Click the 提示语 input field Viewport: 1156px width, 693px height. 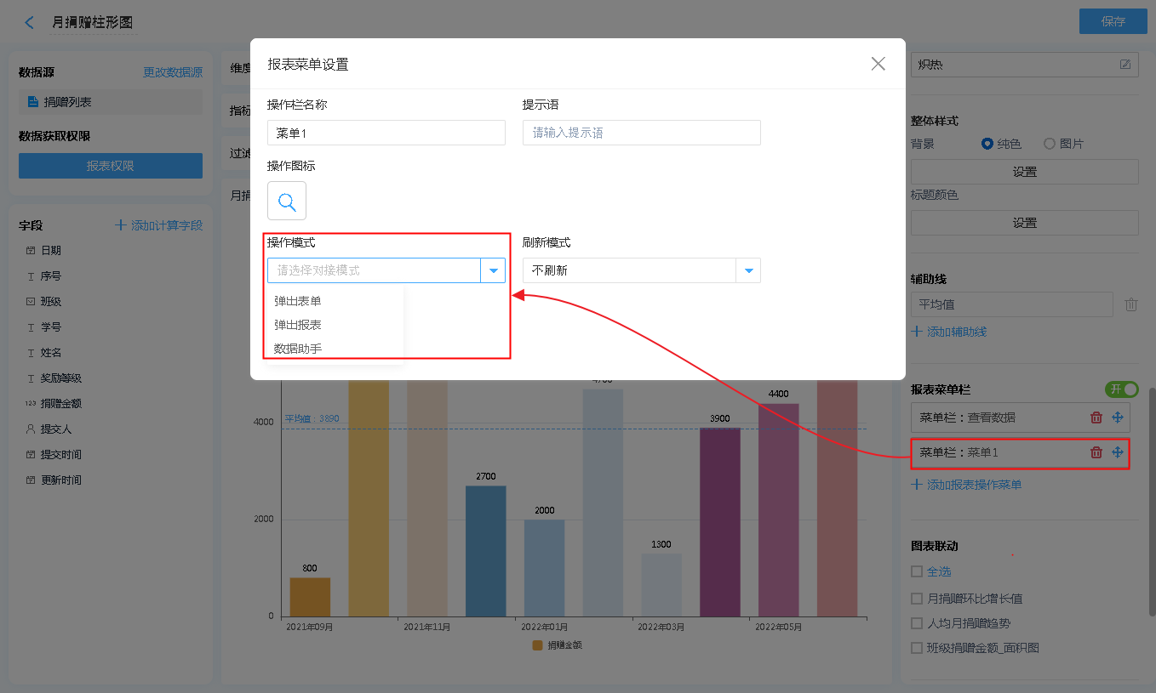coord(641,133)
